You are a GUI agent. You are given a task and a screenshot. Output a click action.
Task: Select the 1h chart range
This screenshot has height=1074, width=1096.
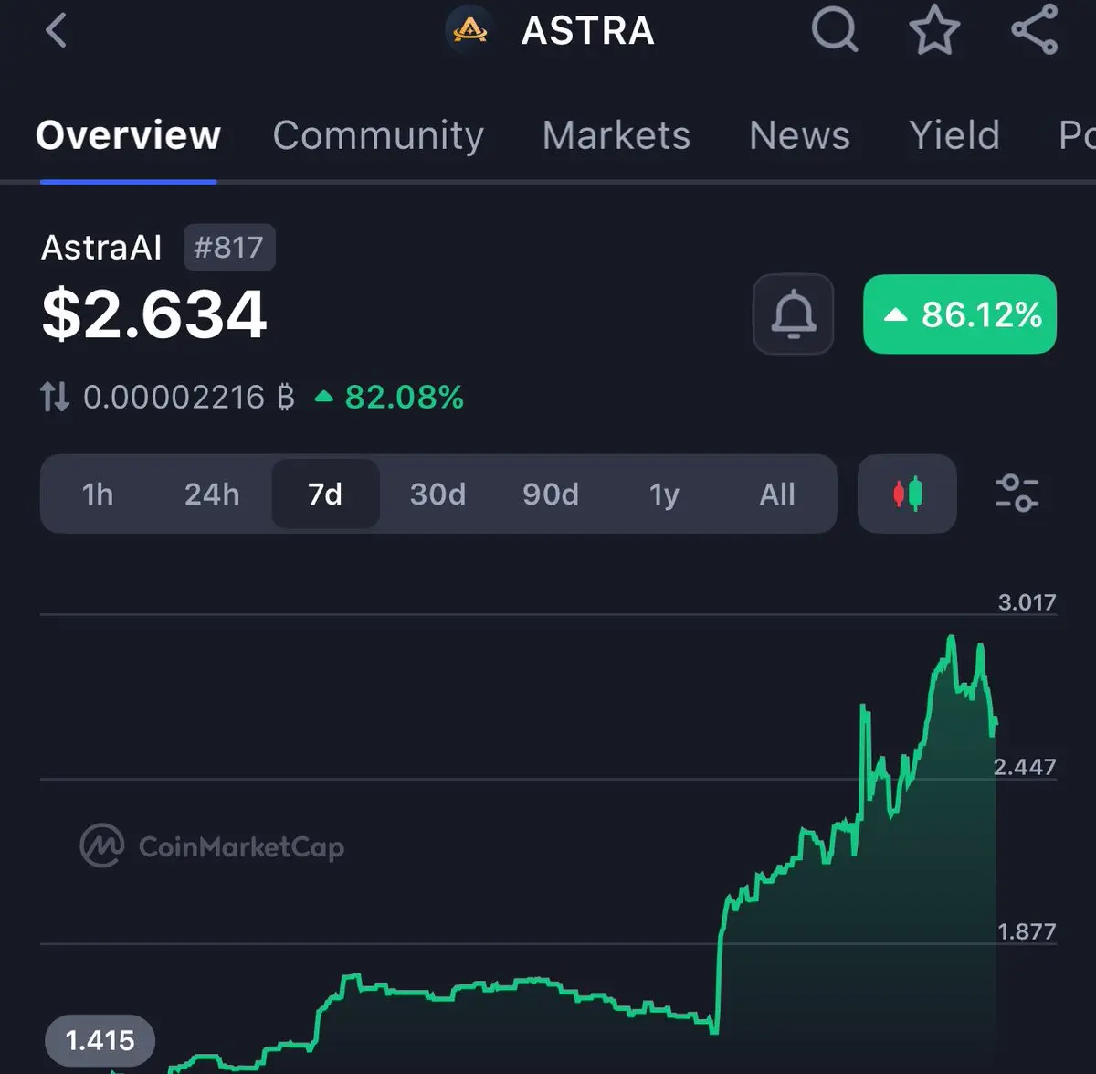point(98,494)
